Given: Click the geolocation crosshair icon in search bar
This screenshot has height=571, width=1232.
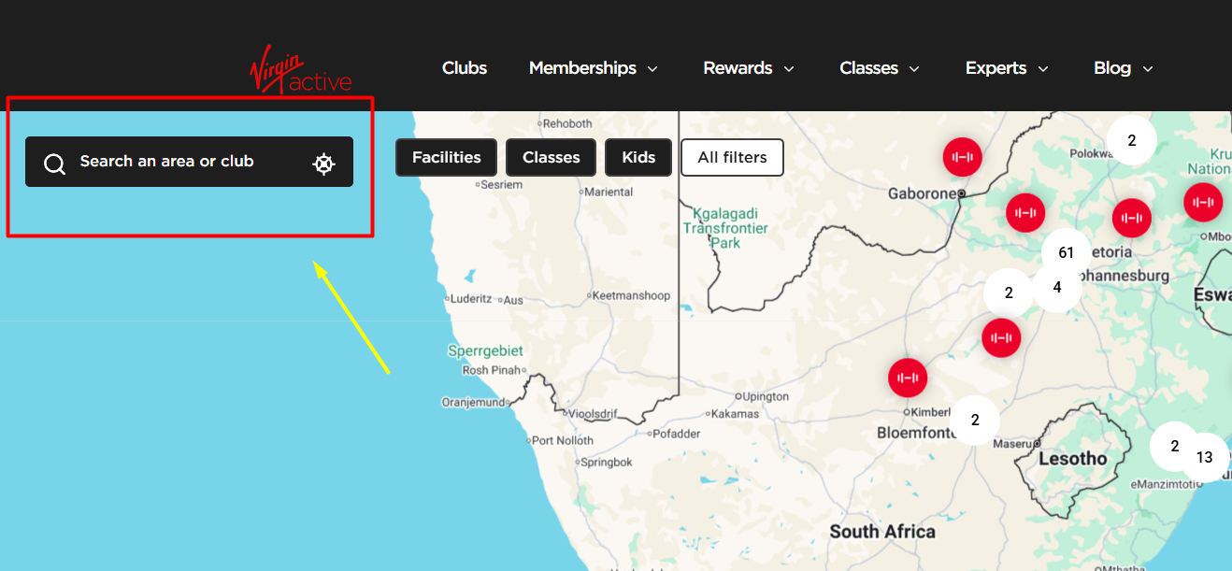Looking at the screenshot, I should coord(323,163).
